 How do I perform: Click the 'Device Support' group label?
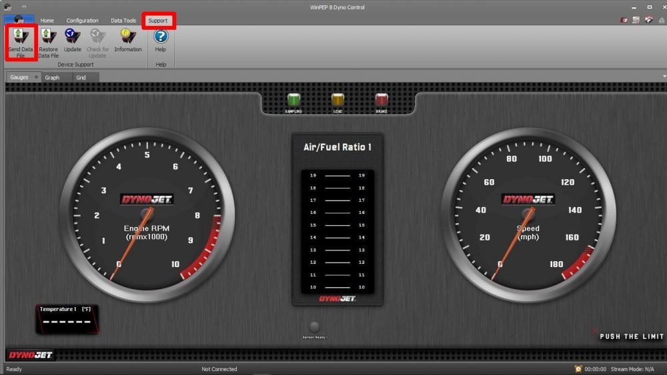click(x=75, y=65)
